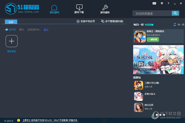Viewport: 185px width, 123px height.
Task: Open the 疾风小侠 banner advertisement
Action: (158, 59)
